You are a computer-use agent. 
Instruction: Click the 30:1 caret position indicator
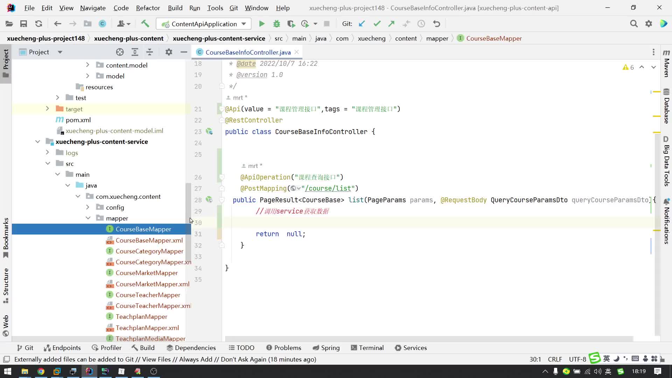click(x=535, y=359)
